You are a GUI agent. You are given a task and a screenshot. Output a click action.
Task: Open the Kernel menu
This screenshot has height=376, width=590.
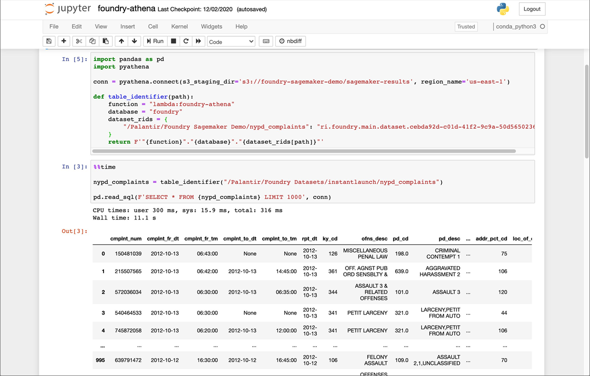[x=180, y=26]
